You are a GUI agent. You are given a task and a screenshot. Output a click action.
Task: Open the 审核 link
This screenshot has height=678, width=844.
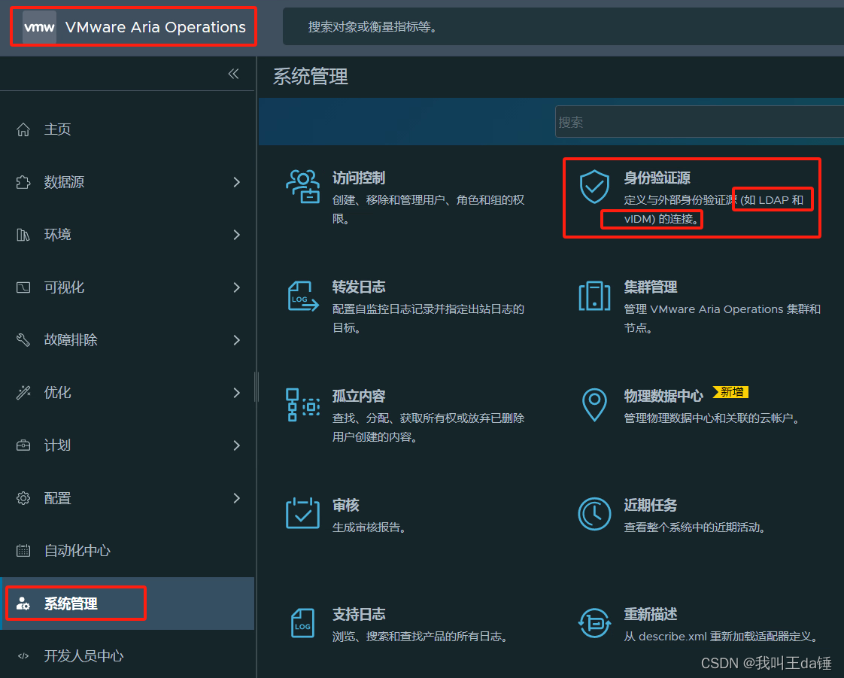click(345, 505)
